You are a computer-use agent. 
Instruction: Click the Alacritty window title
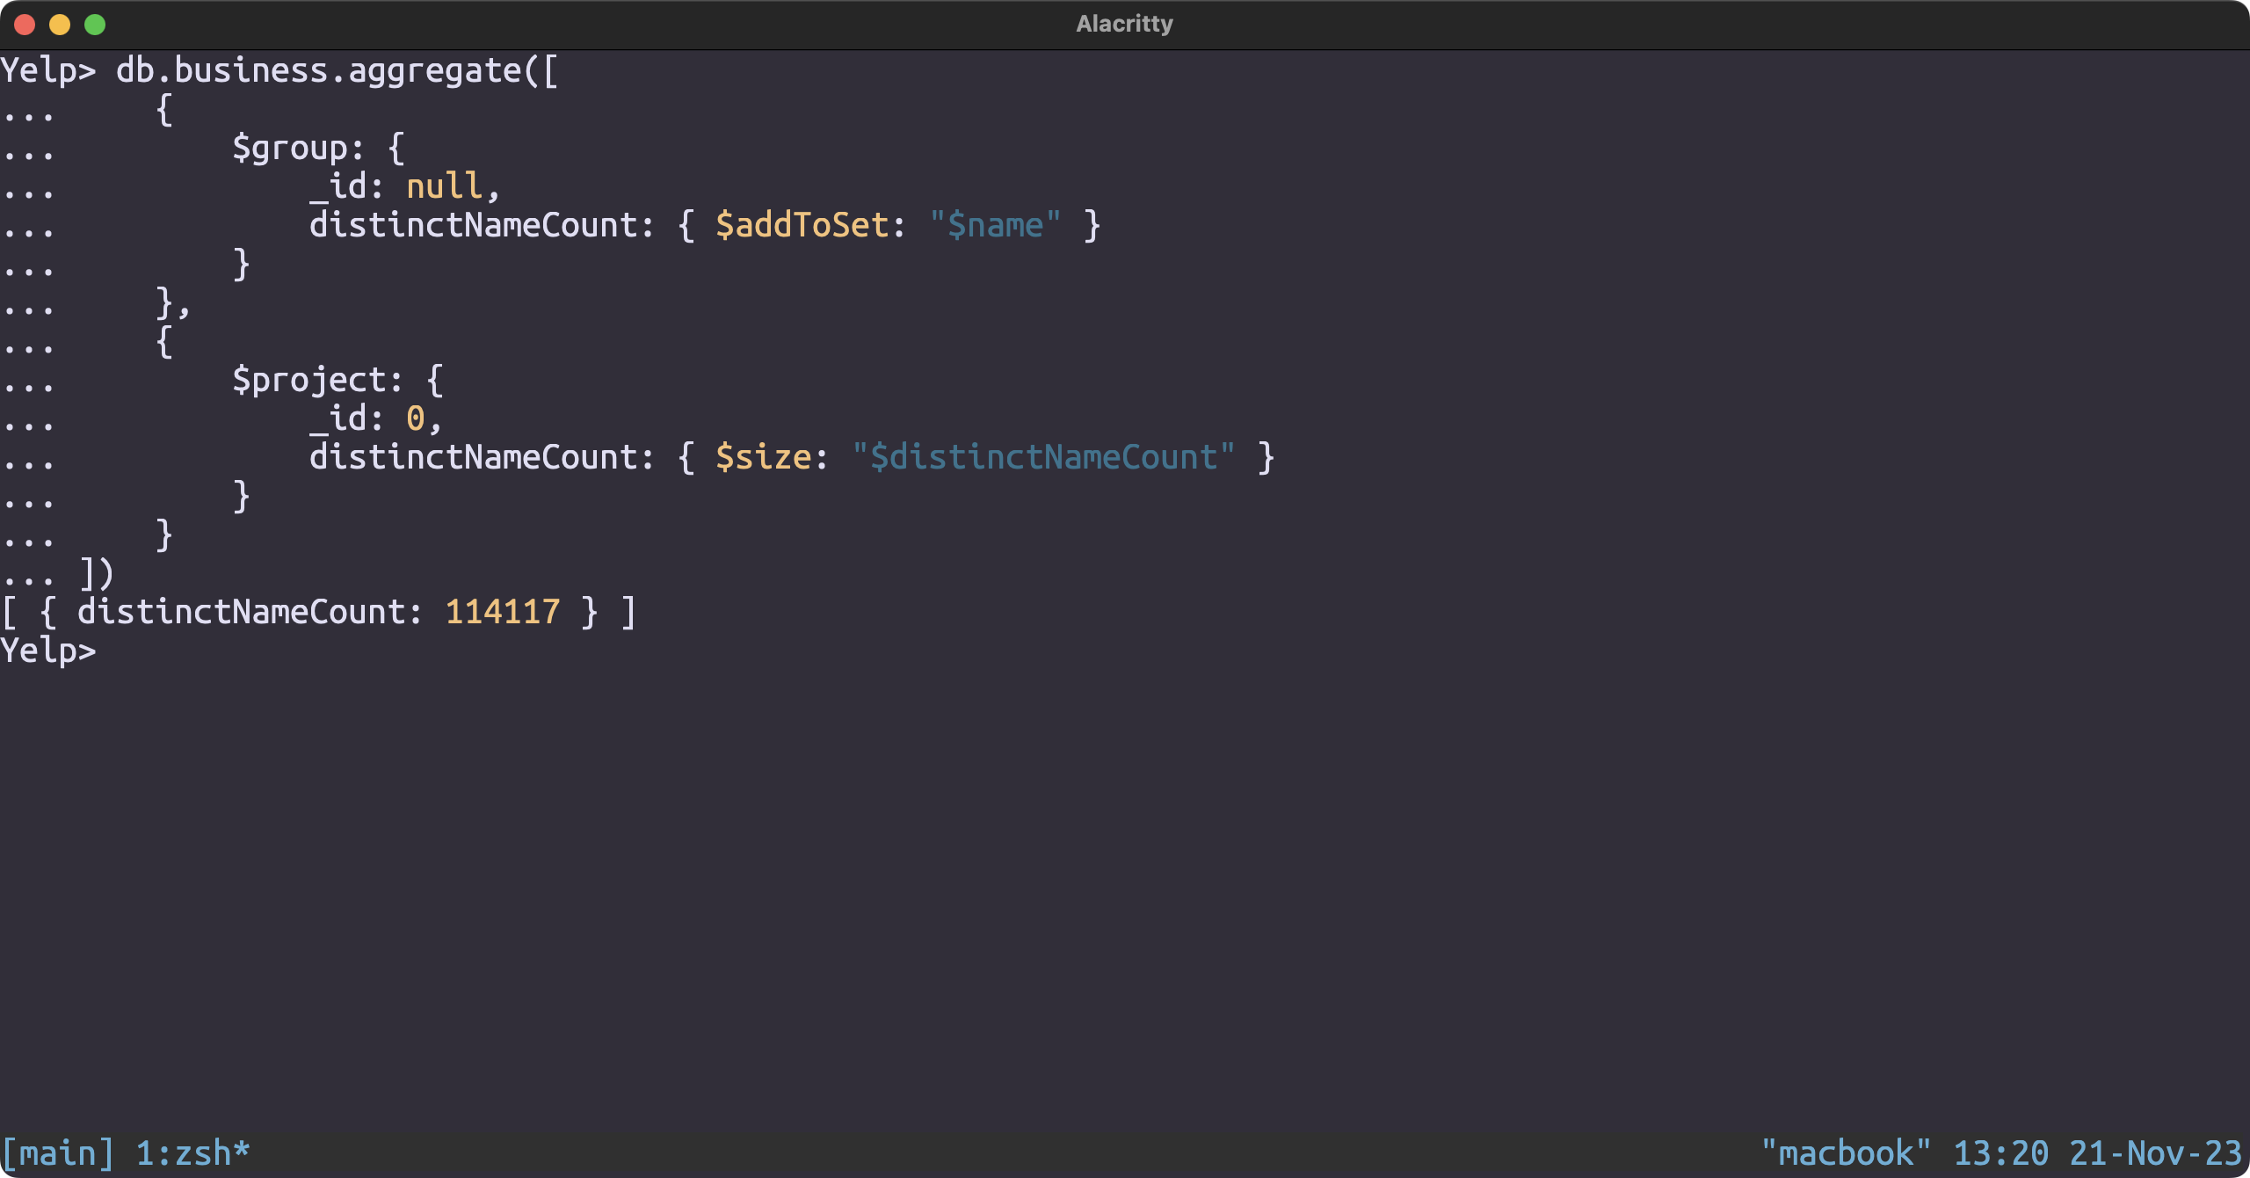click(x=1124, y=24)
